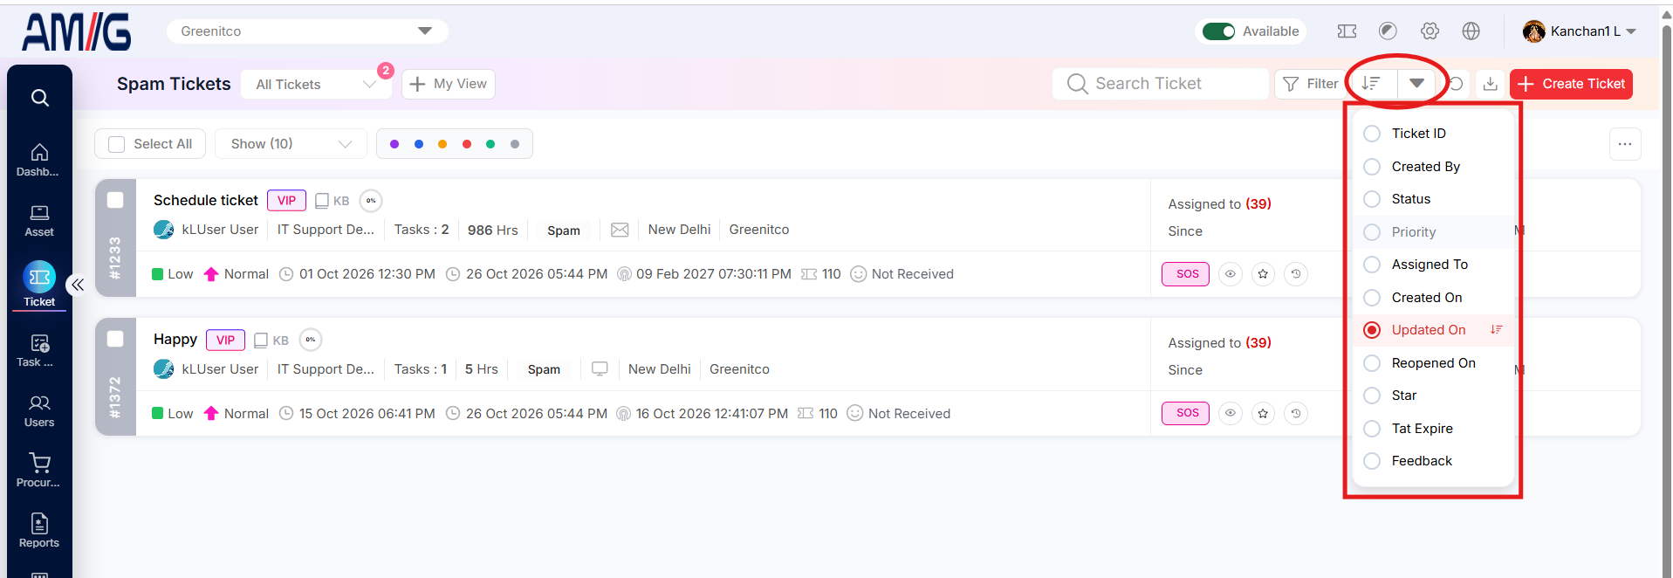The height and width of the screenshot is (578, 1673).
Task: Click KB on Schedule ticket
Action: (x=332, y=201)
